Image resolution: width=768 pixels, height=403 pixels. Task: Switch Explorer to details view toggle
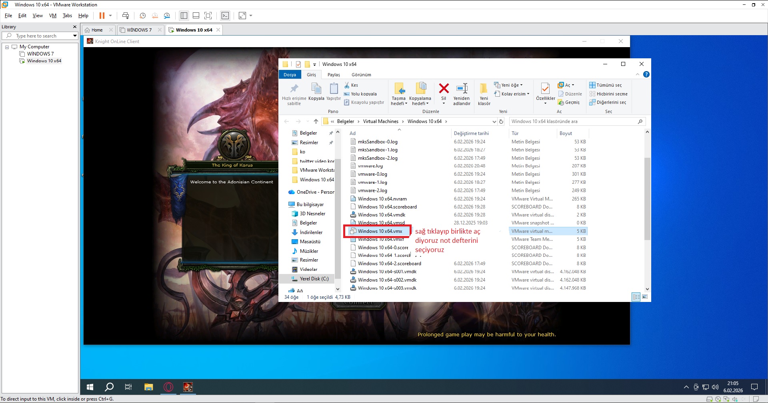(636, 297)
